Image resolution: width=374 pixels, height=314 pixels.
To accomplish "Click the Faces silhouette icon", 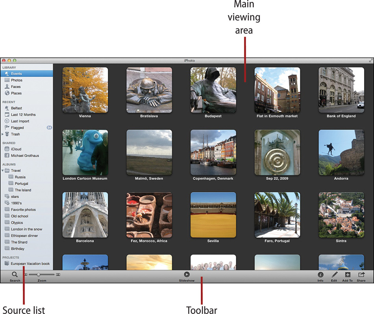I will (x=7, y=87).
